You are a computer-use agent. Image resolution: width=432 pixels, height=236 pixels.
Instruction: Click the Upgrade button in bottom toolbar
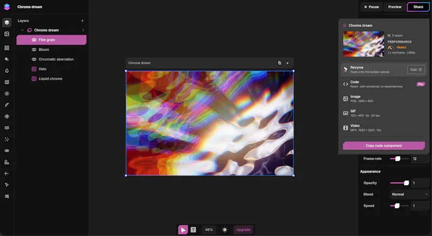[x=243, y=230]
